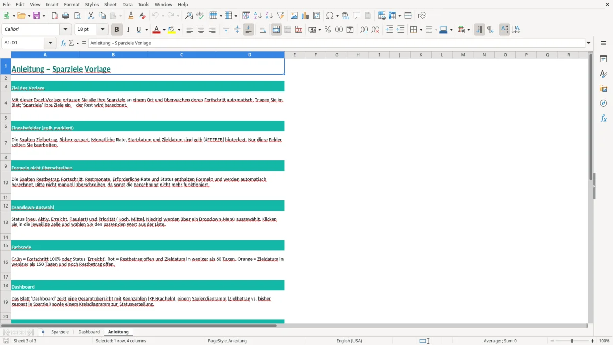Toggle Merge and Center Cells
The width and height of the screenshot is (613, 345).
tap(276, 30)
